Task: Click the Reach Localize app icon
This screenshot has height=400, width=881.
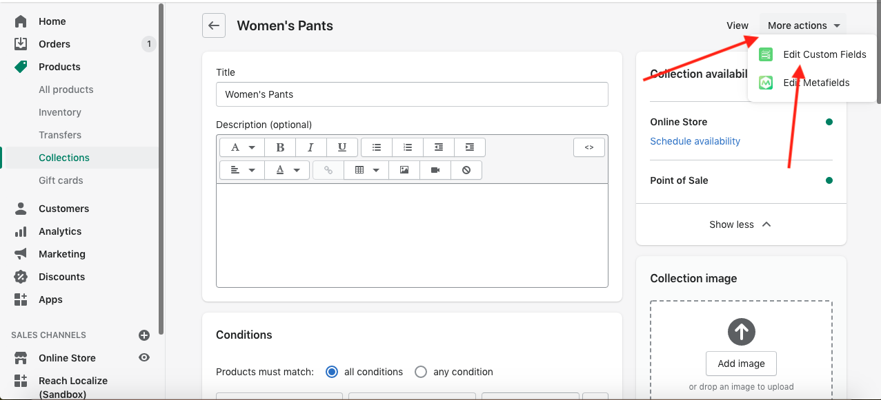Action: point(21,381)
